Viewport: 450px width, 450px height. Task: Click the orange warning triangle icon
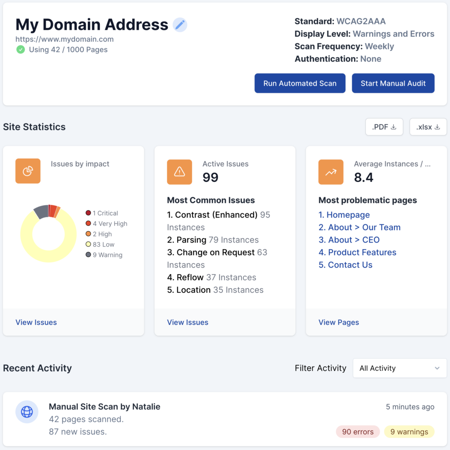tap(179, 172)
